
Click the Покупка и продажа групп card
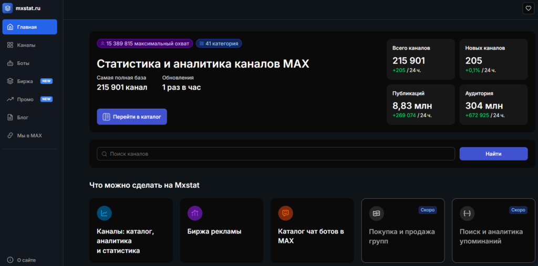(403, 230)
